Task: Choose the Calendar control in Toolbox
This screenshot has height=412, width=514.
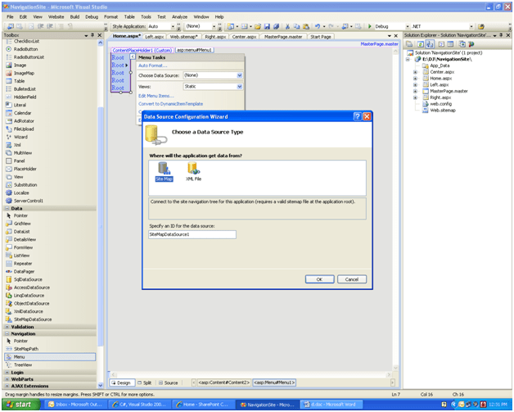Action: click(x=23, y=113)
